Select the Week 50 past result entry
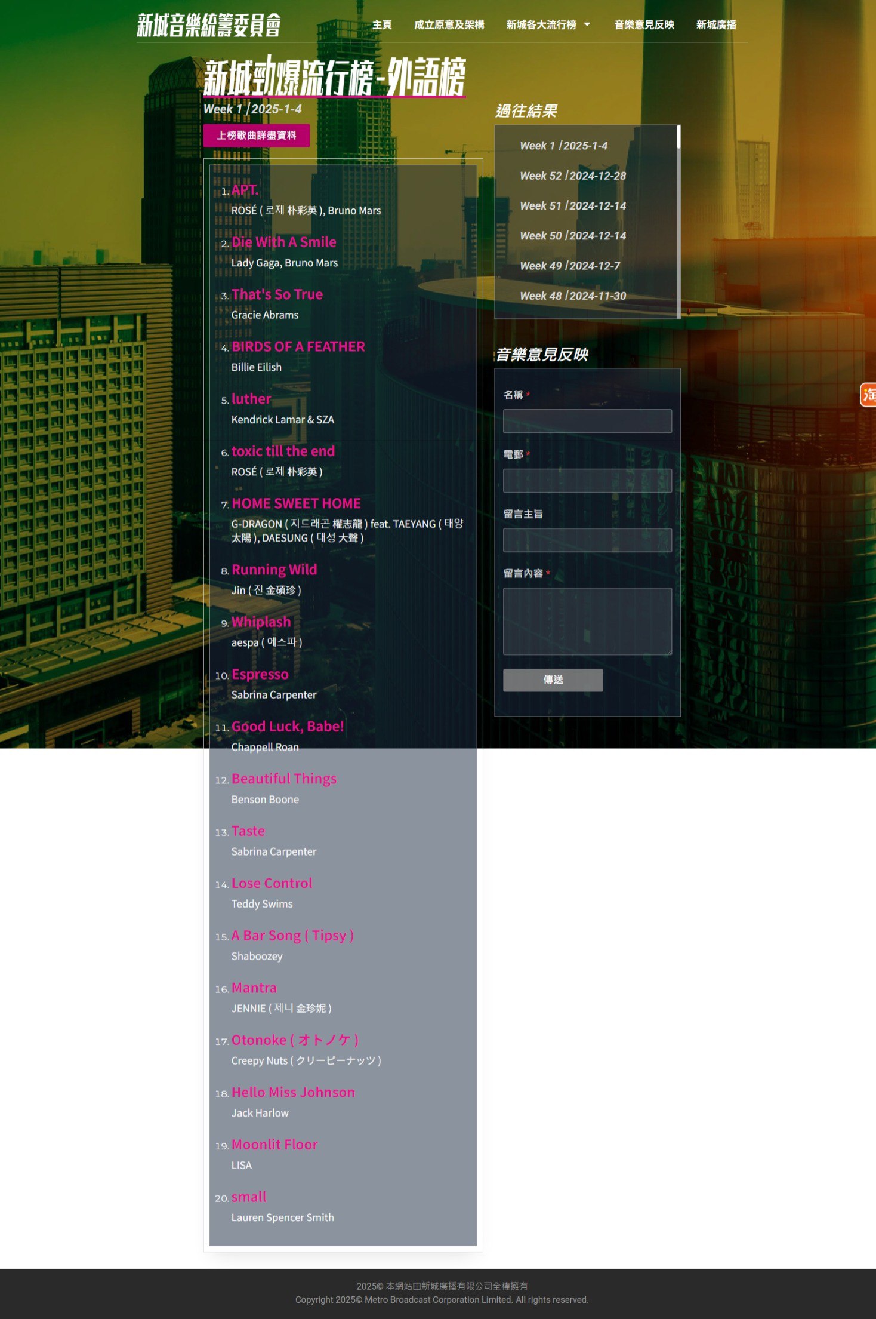876x1319 pixels. click(x=573, y=236)
